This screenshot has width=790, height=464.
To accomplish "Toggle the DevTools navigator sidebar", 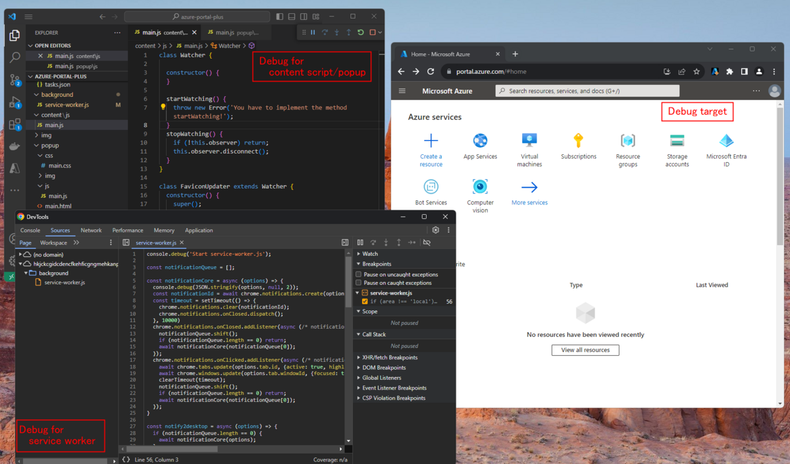I will tap(126, 243).
